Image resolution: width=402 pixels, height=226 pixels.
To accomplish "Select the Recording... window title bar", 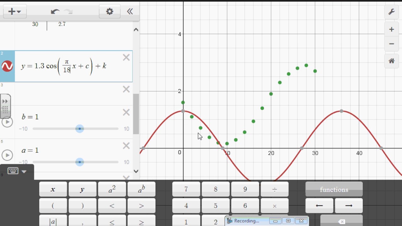I will click(247, 221).
